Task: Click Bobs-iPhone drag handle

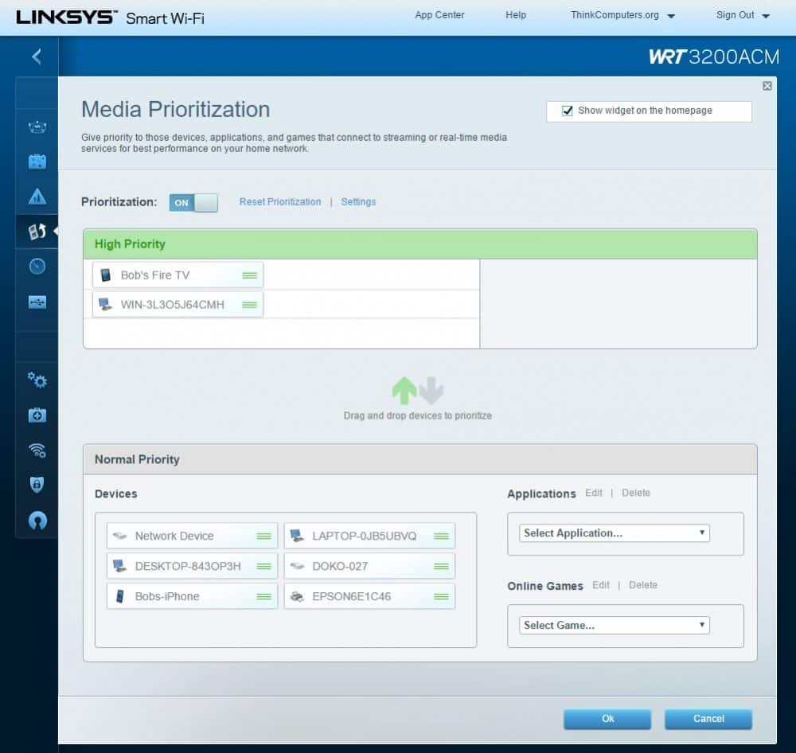Action: point(263,597)
